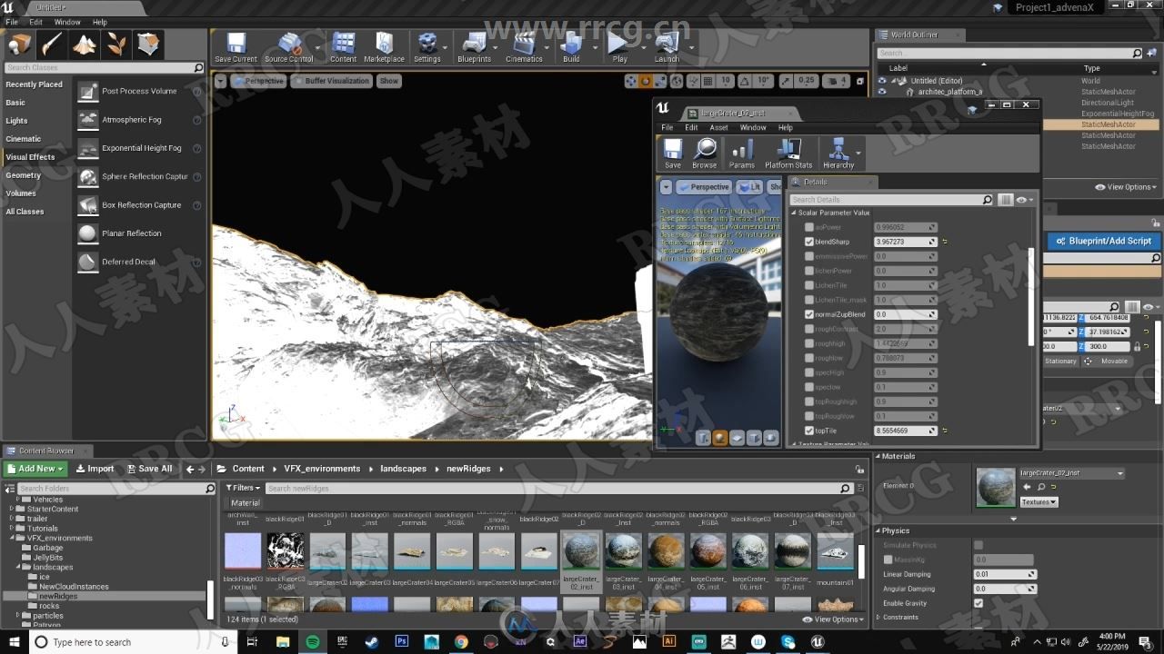Open Windows Start menu
The image size is (1164, 654).
[x=15, y=642]
